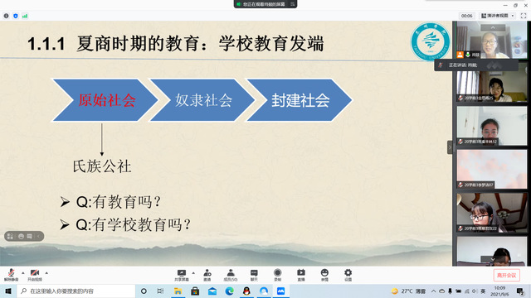Open the share screen (共享屏幕) tool
531x298 pixels.
tap(182, 275)
